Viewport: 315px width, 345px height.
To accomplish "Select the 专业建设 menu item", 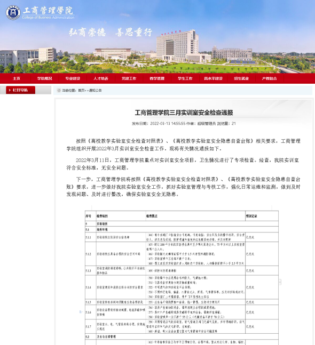I will pos(73,78).
